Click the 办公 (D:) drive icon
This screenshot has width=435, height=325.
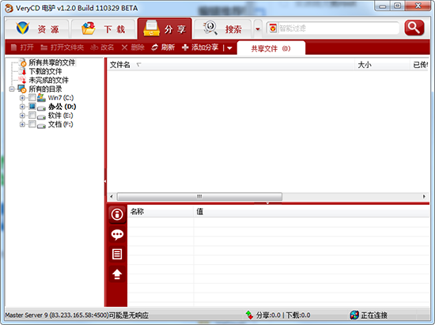(x=41, y=108)
